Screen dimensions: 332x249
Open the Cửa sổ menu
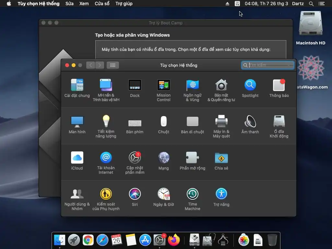102,4
